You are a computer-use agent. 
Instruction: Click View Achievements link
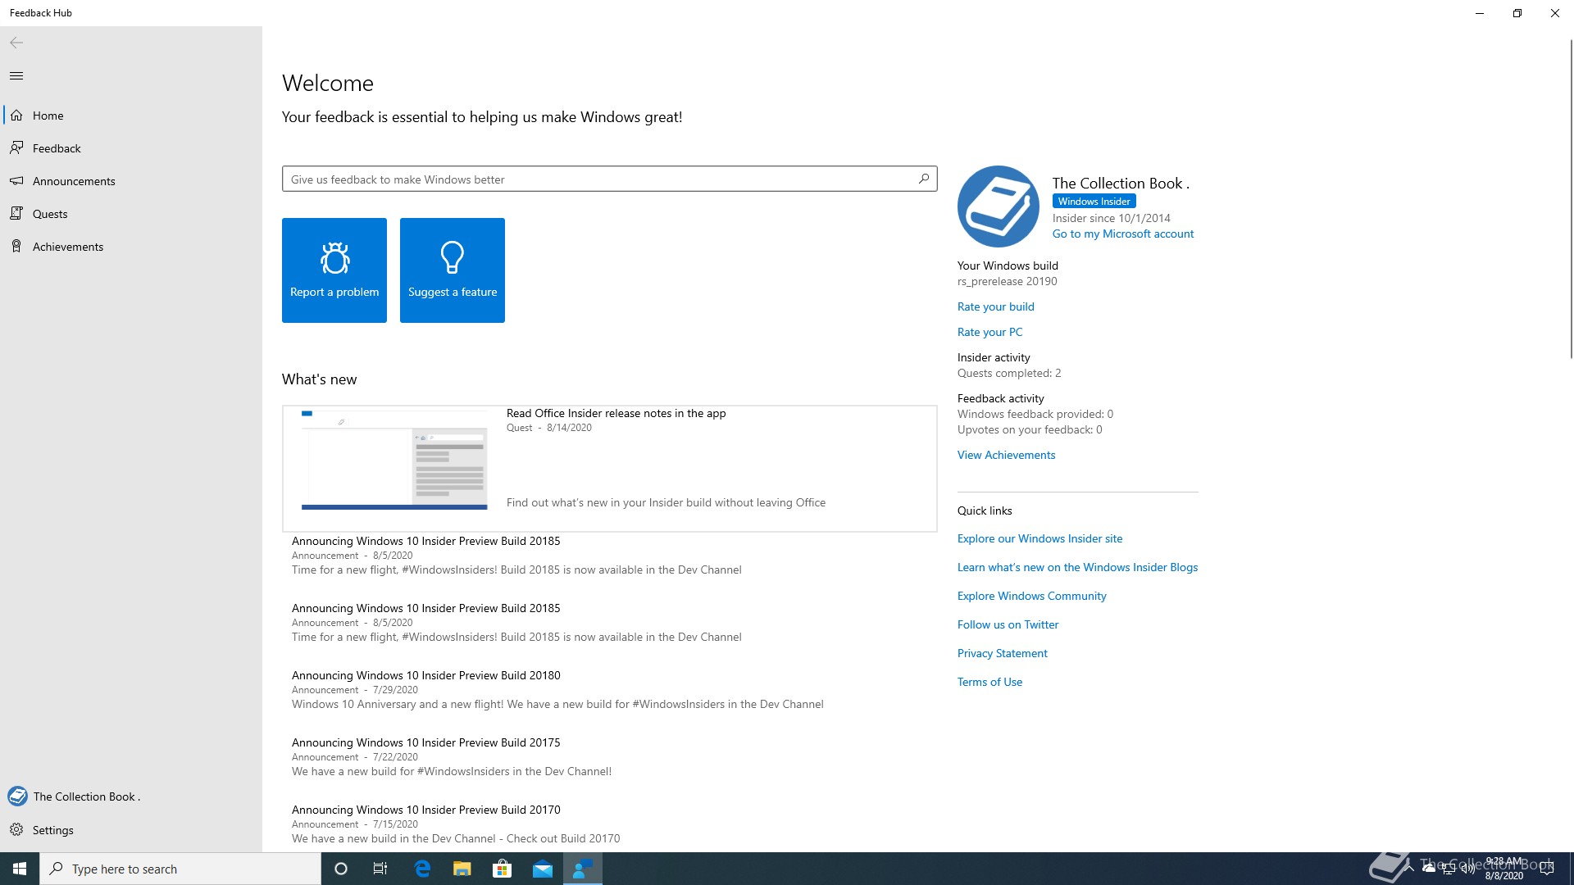(x=1006, y=455)
